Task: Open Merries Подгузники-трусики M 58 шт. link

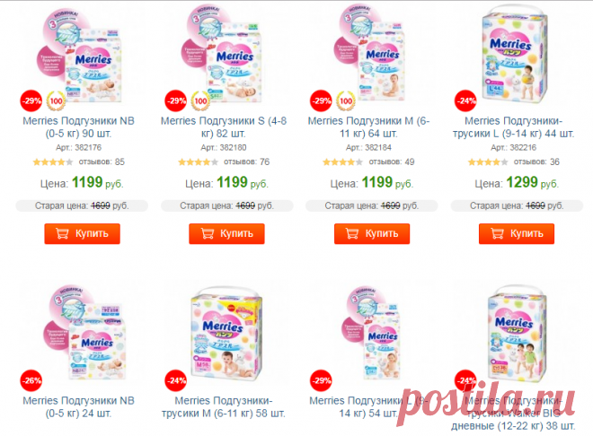Action: 224,407
